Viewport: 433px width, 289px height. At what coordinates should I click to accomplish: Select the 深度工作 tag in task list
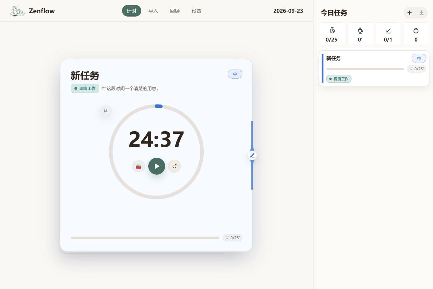point(339,79)
